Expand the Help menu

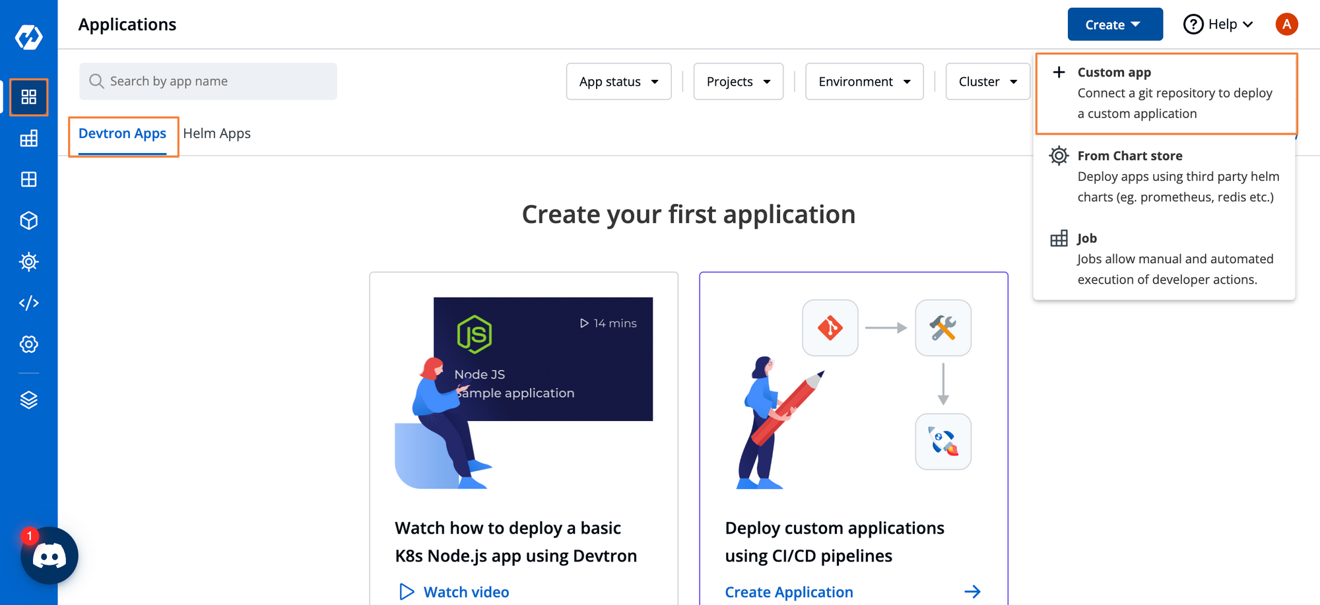(x=1218, y=24)
